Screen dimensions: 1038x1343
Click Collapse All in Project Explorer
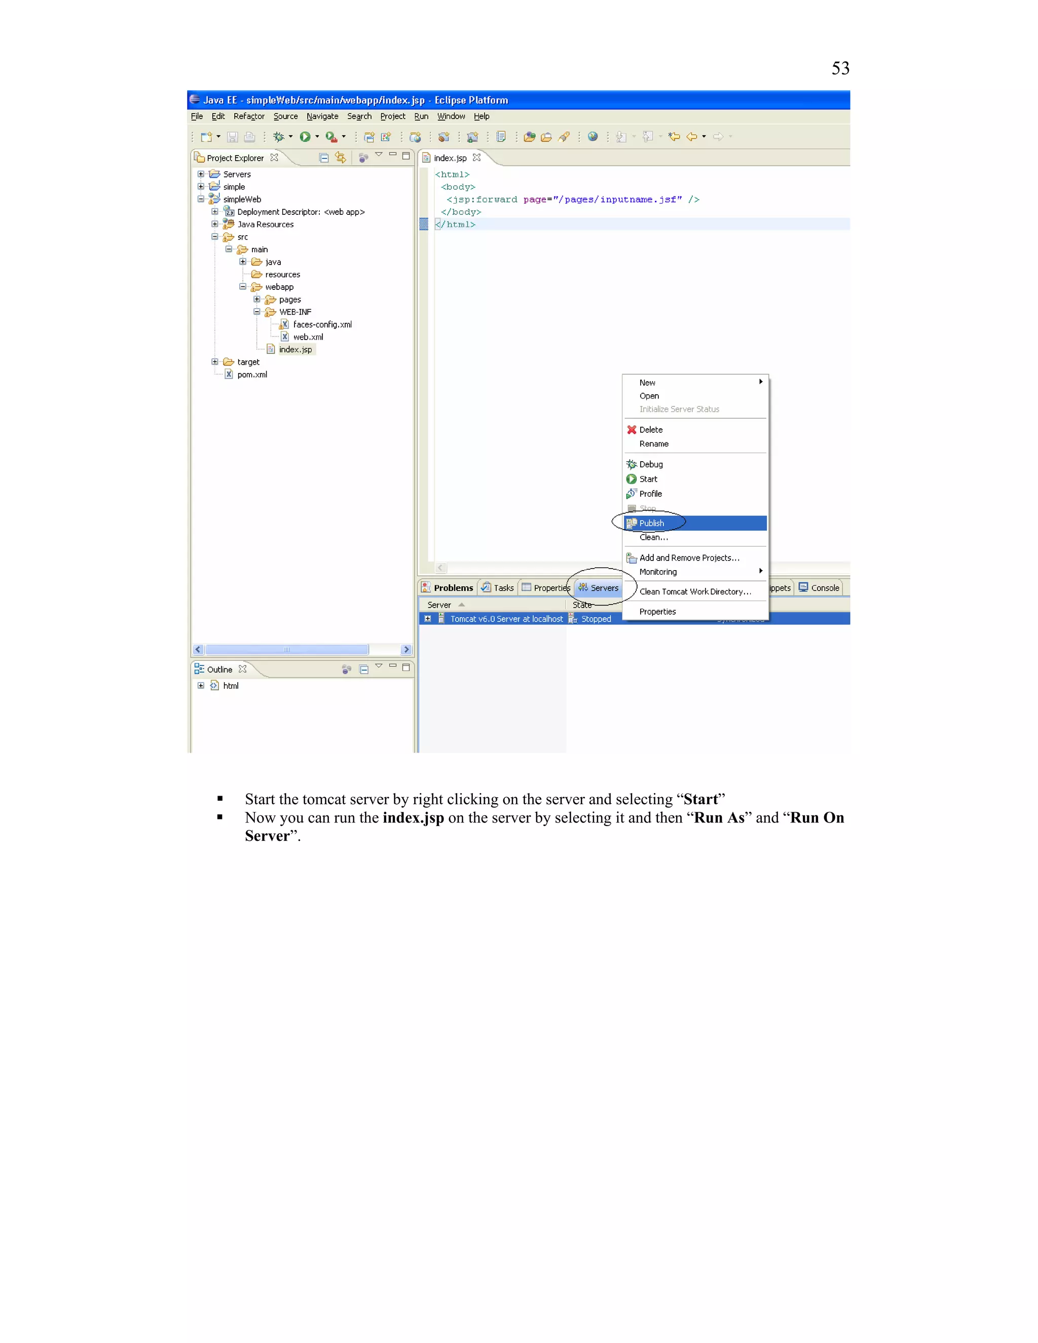[x=324, y=158]
